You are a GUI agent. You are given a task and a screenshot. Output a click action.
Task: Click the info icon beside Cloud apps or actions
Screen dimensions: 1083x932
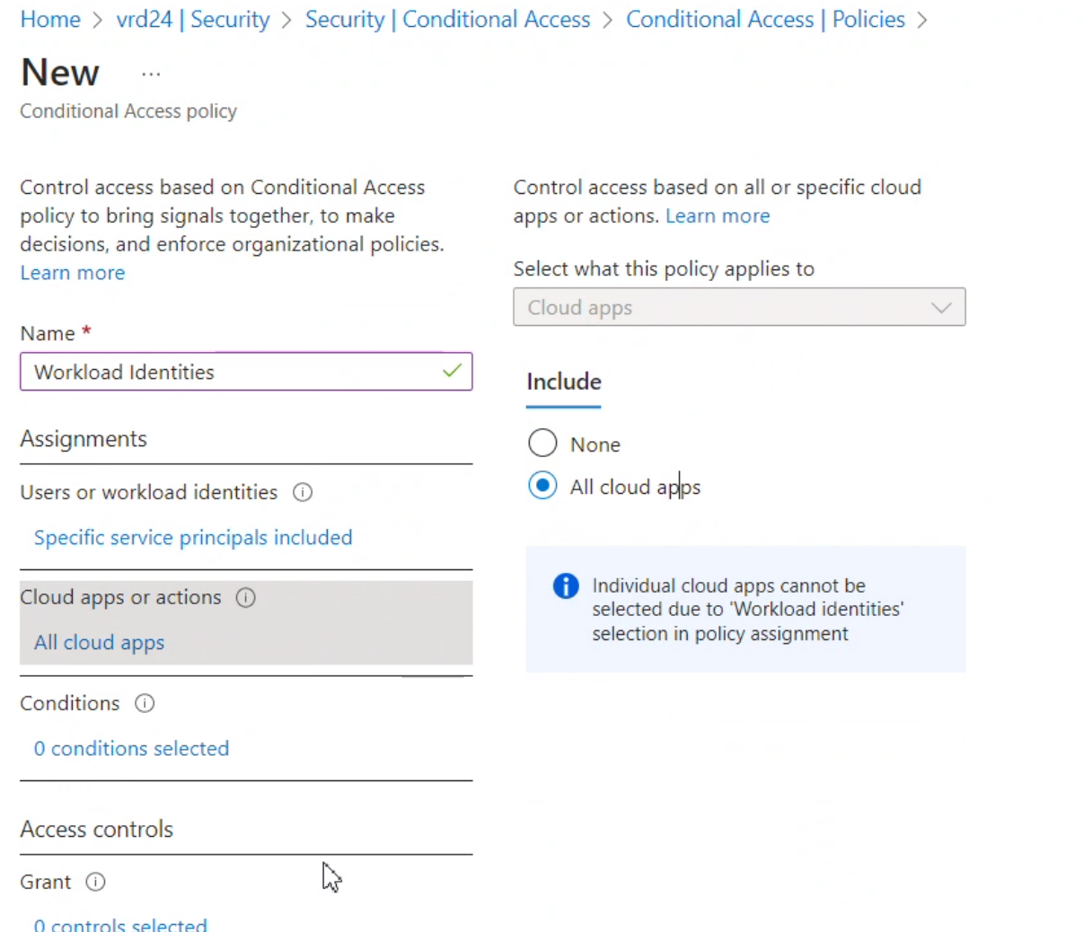tap(245, 597)
